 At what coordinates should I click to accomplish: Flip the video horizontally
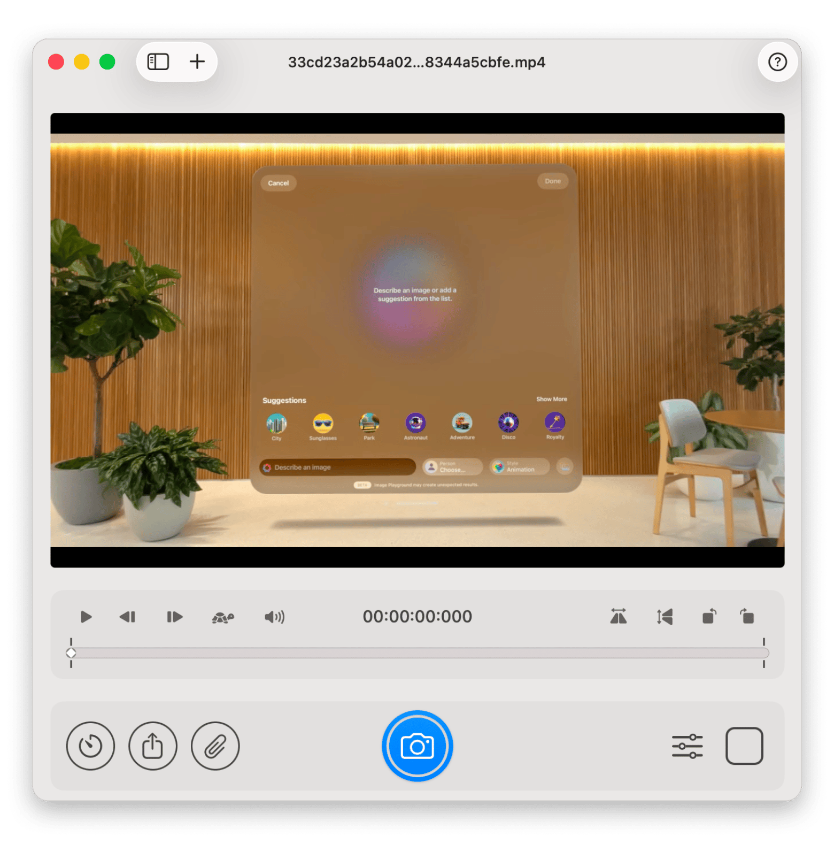(x=618, y=617)
